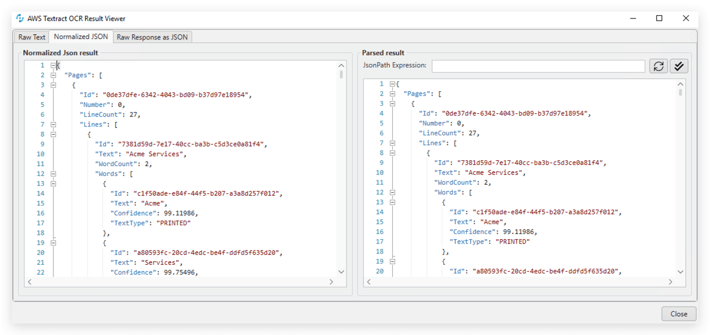
Task: Click the down arrow on the left editor scrollbar
Action: [x=342, y=272]
